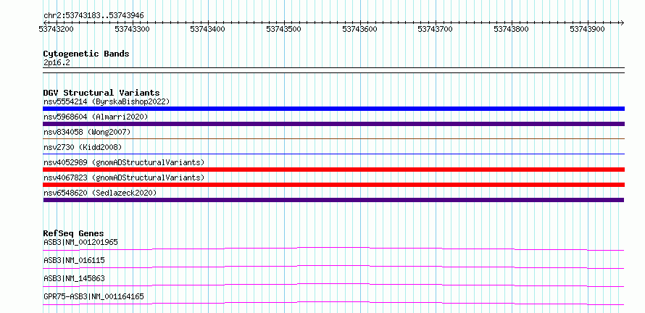Select ruler position 53743500

point(284,29)
